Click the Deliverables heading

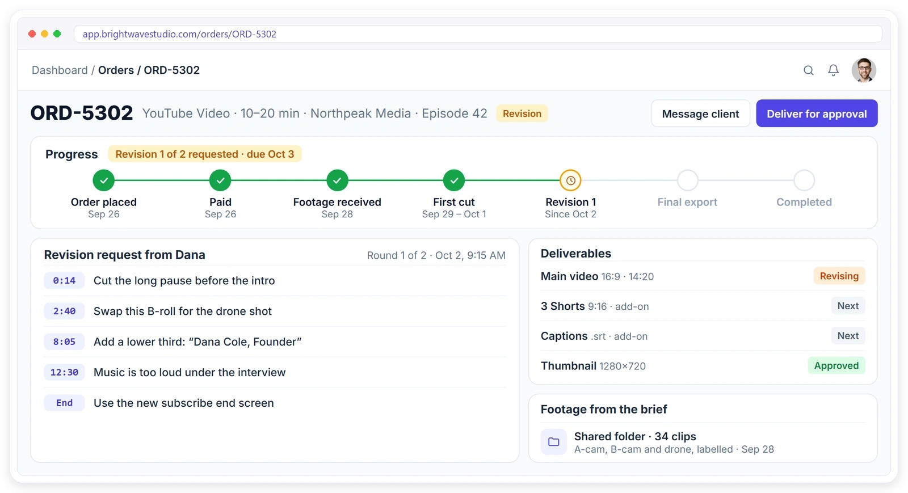pos(576,254)
